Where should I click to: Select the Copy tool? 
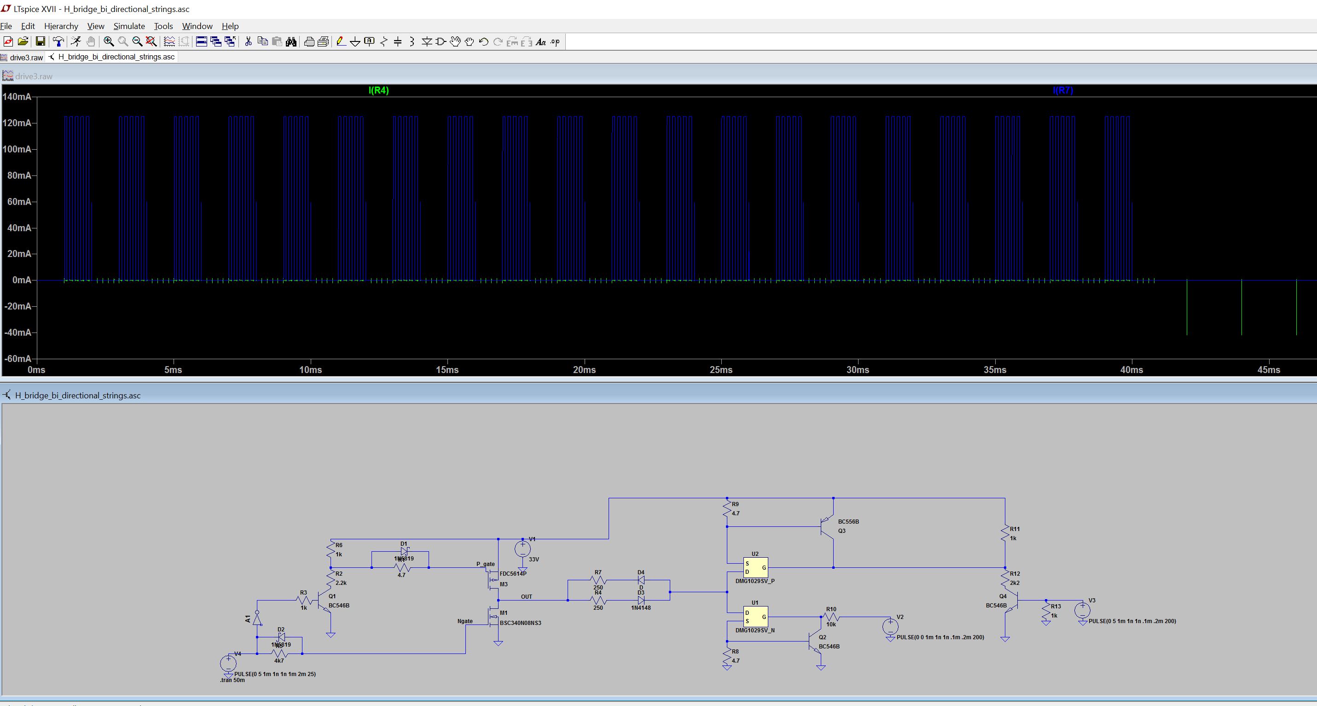263,42
